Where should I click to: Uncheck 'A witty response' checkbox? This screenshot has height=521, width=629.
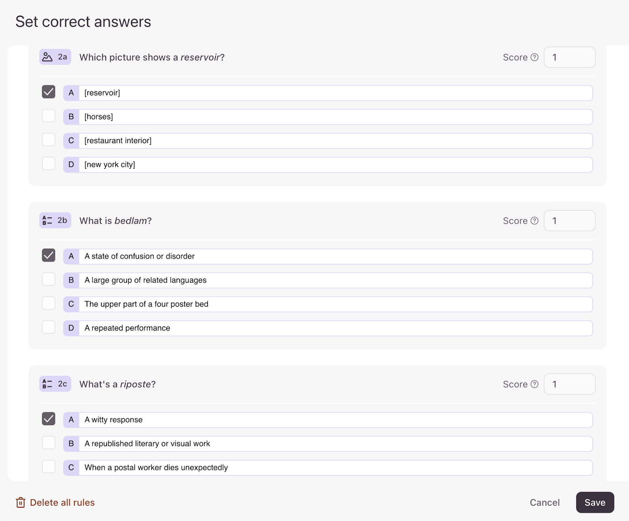coord(49,419)
